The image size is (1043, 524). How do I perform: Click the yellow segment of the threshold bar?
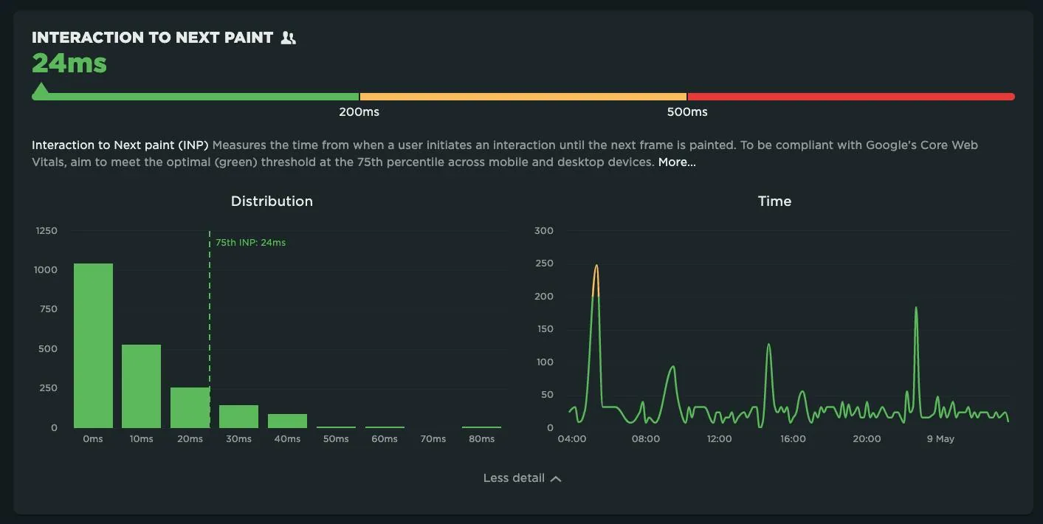point(523,96)
